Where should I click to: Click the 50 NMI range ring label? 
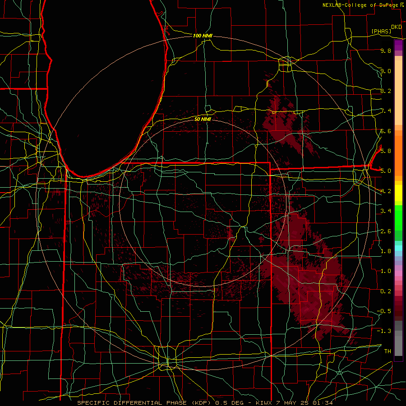(203, 119)
